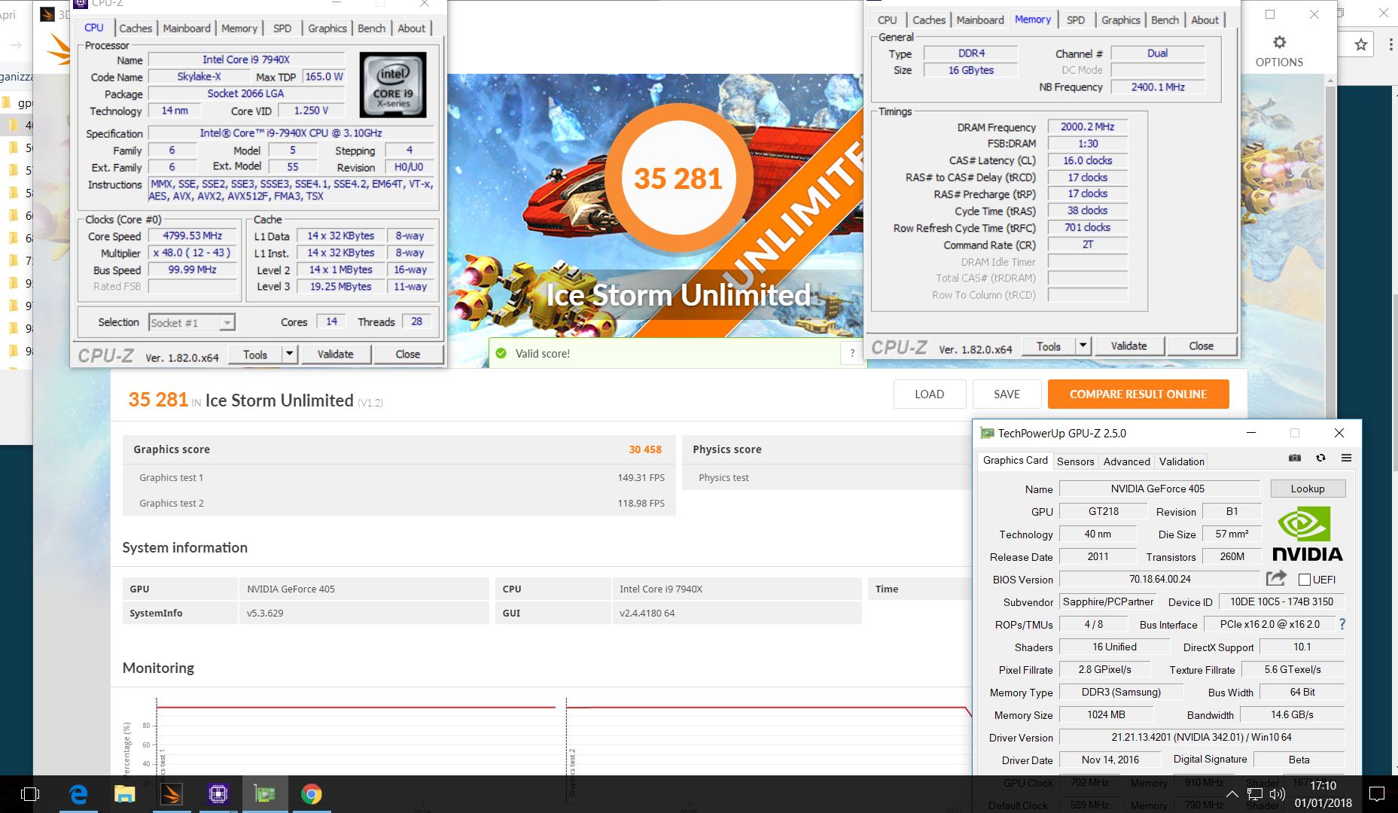Select Bench tab in left CPU-Z window
Viewport: 1398px width, 813px height.
(371, 28)
